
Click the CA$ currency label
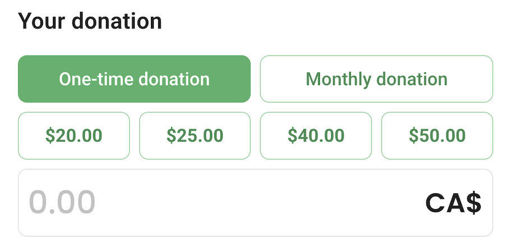[x=453, y=203]
